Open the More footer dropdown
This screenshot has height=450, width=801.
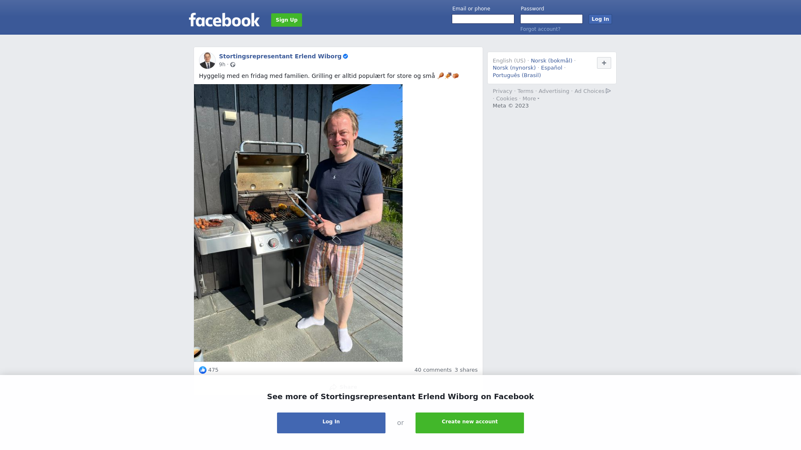pyautogui.click(x=531, y=99)
